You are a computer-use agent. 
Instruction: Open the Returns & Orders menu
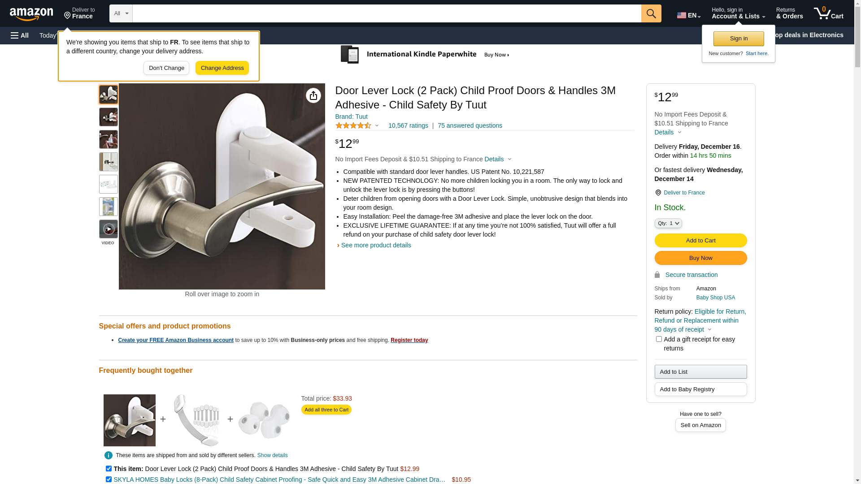click(x=789, y=13)
